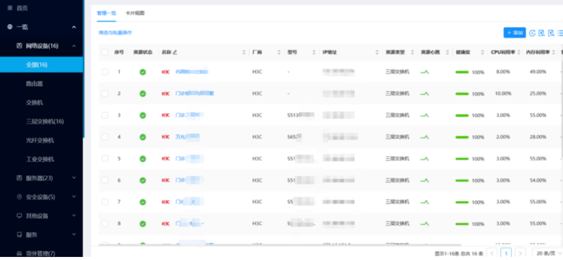Check the checkbox for row 1
This screenshot has width=563, height=260.
105,72
